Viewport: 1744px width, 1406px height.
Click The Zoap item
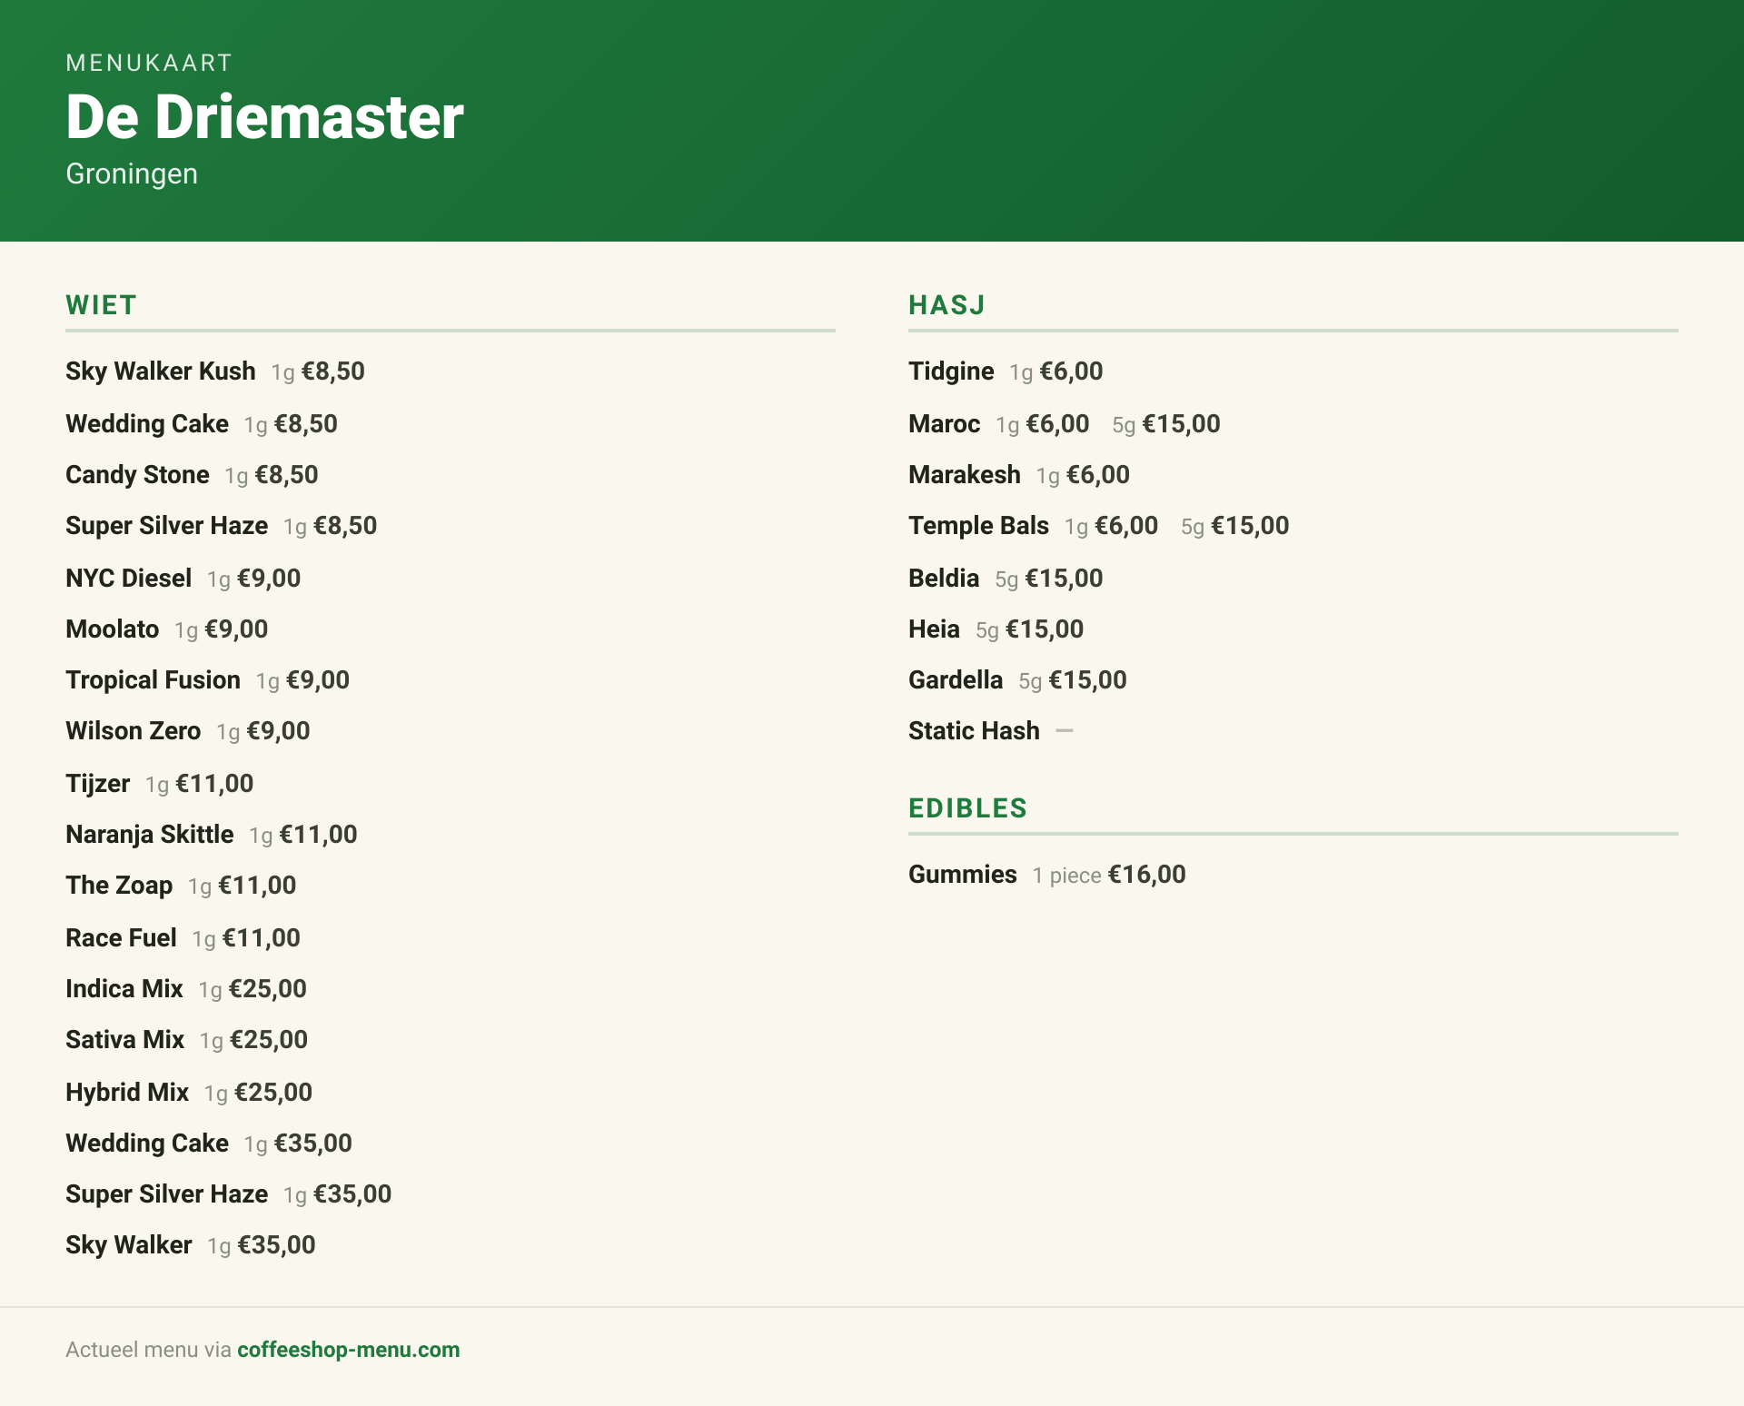coord(118,886)
